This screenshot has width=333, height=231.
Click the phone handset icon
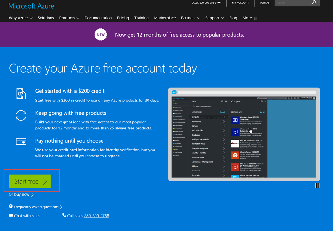click(x=64, y=215)
